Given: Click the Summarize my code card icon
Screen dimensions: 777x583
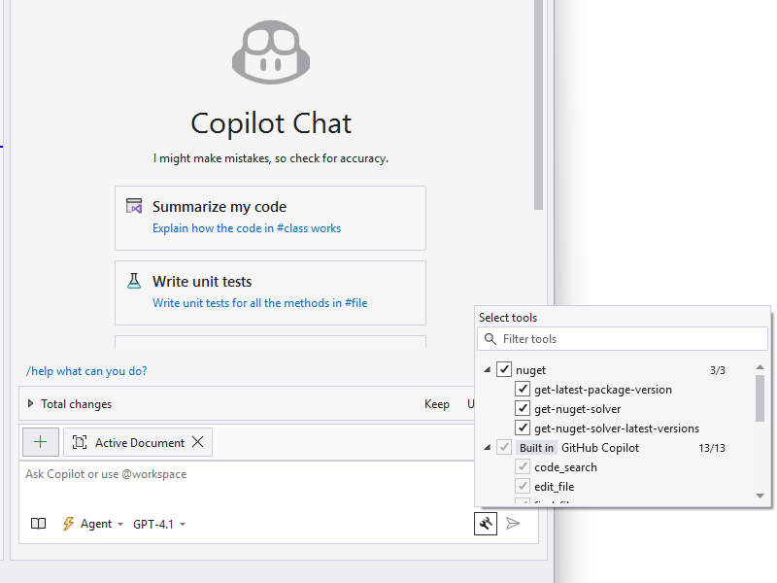Looking at the screenshot, I should pos(135,205).
